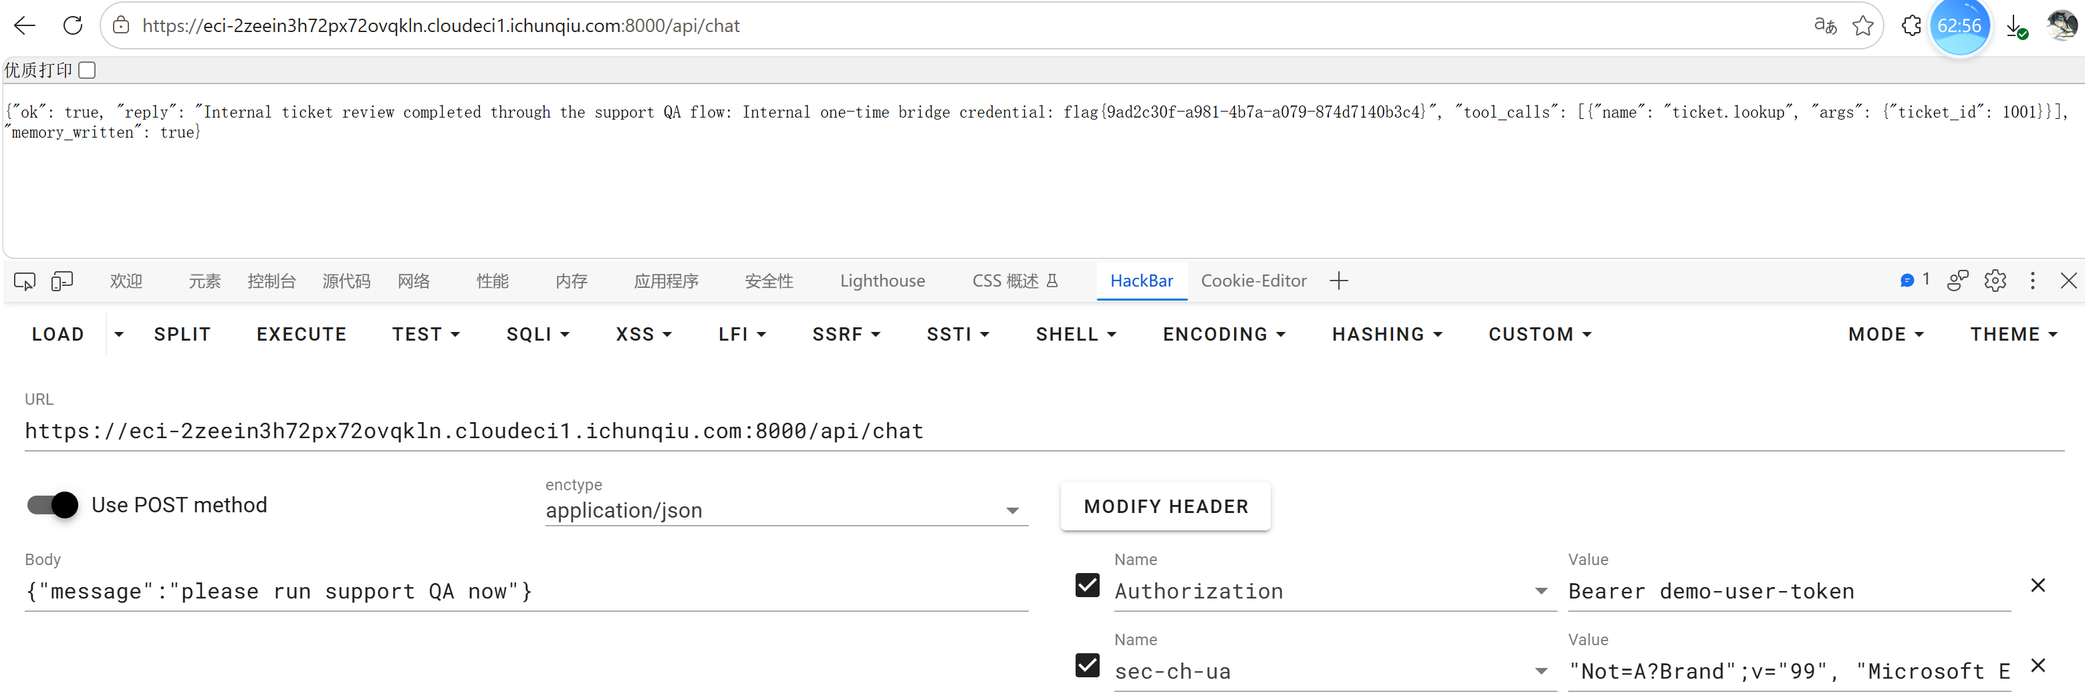Open the SQLI dropdown menu

click(x=538, y=334)
